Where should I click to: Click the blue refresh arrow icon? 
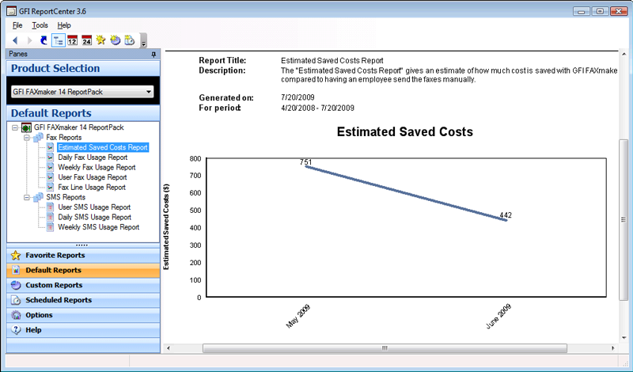click(x=44, y=40)
